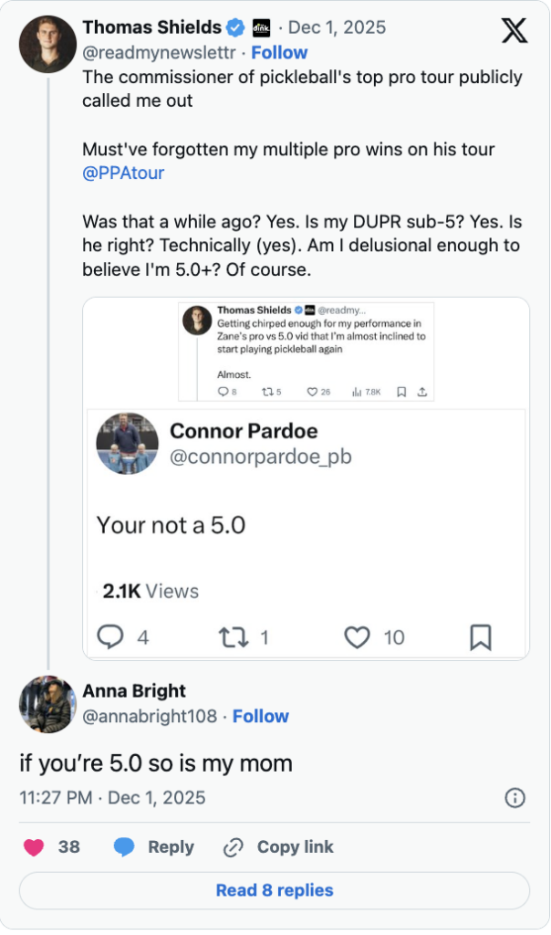This screenshot has width=551, height=935.
Task: Click the dink affiliate badge icon
Action: [x=261, y=27]
